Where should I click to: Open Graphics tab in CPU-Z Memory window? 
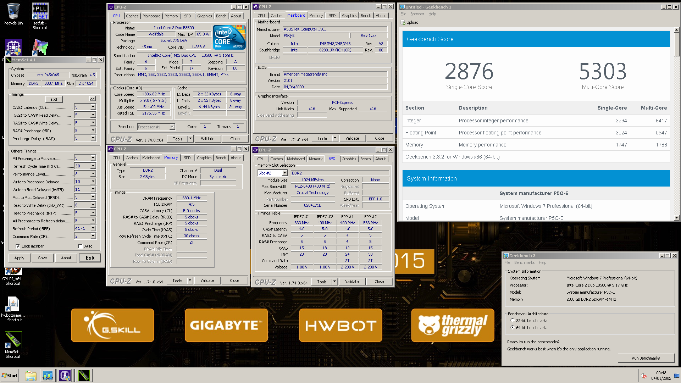204,158
